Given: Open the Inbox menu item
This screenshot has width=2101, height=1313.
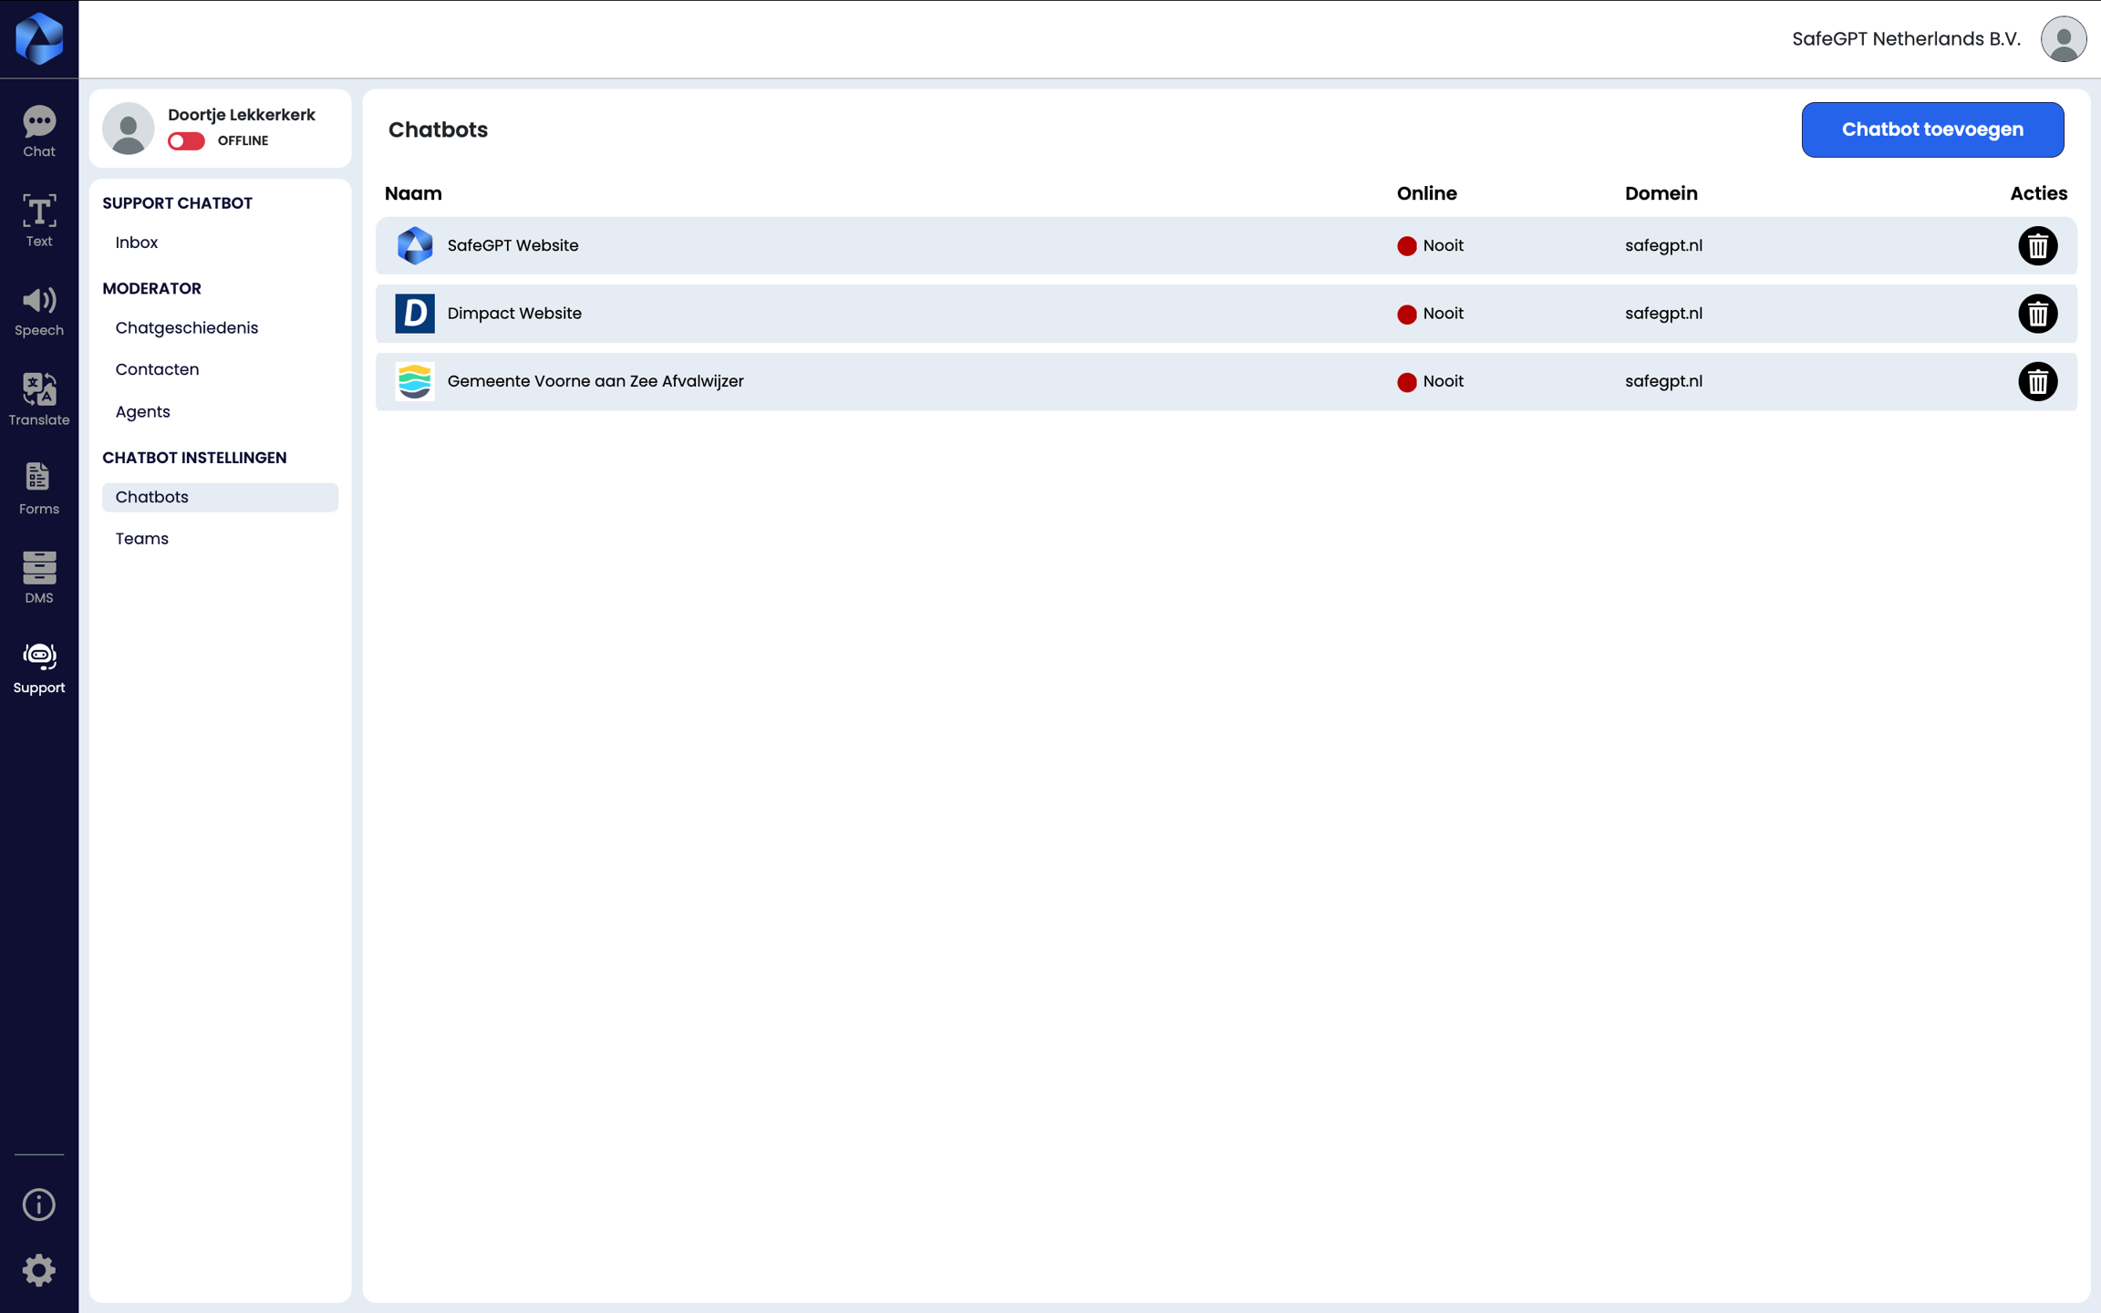Looking at the screenshot, I should point(137,243).
